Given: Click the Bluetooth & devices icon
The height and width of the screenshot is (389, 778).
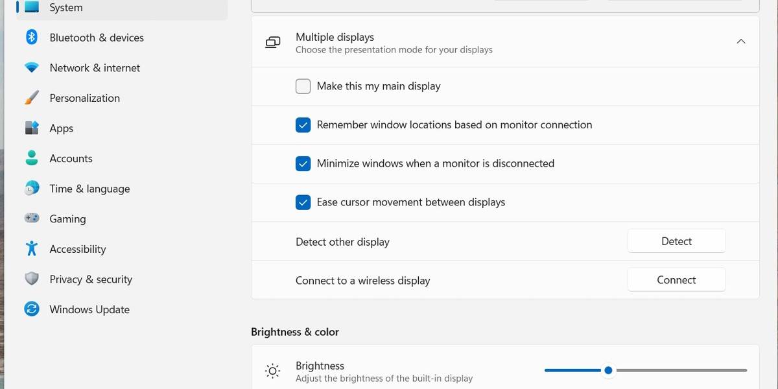Looking at the screenshot, I should (31, 38).
